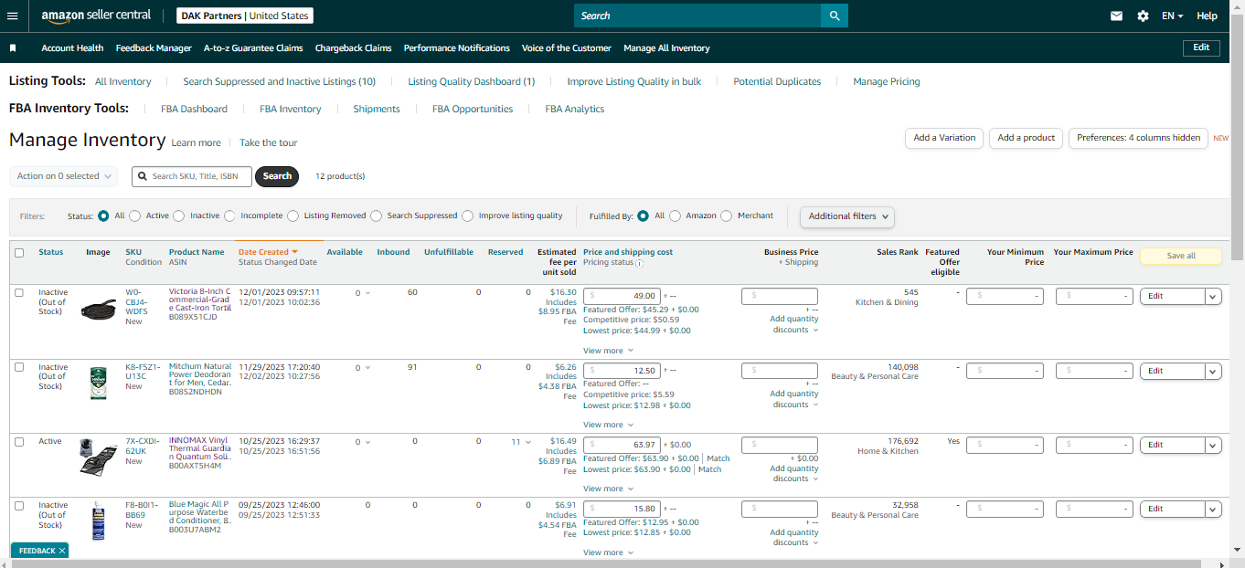The width and height of the screenshot is (1245, 568).
Task: Open the settings gear icon
Action: 1143,16
